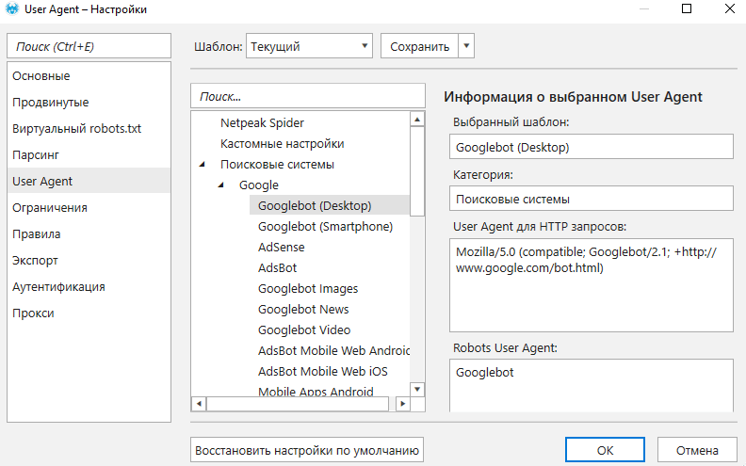Select Googlebot News user agent
The width and height of the screenshot is (746, 466).
303,309
